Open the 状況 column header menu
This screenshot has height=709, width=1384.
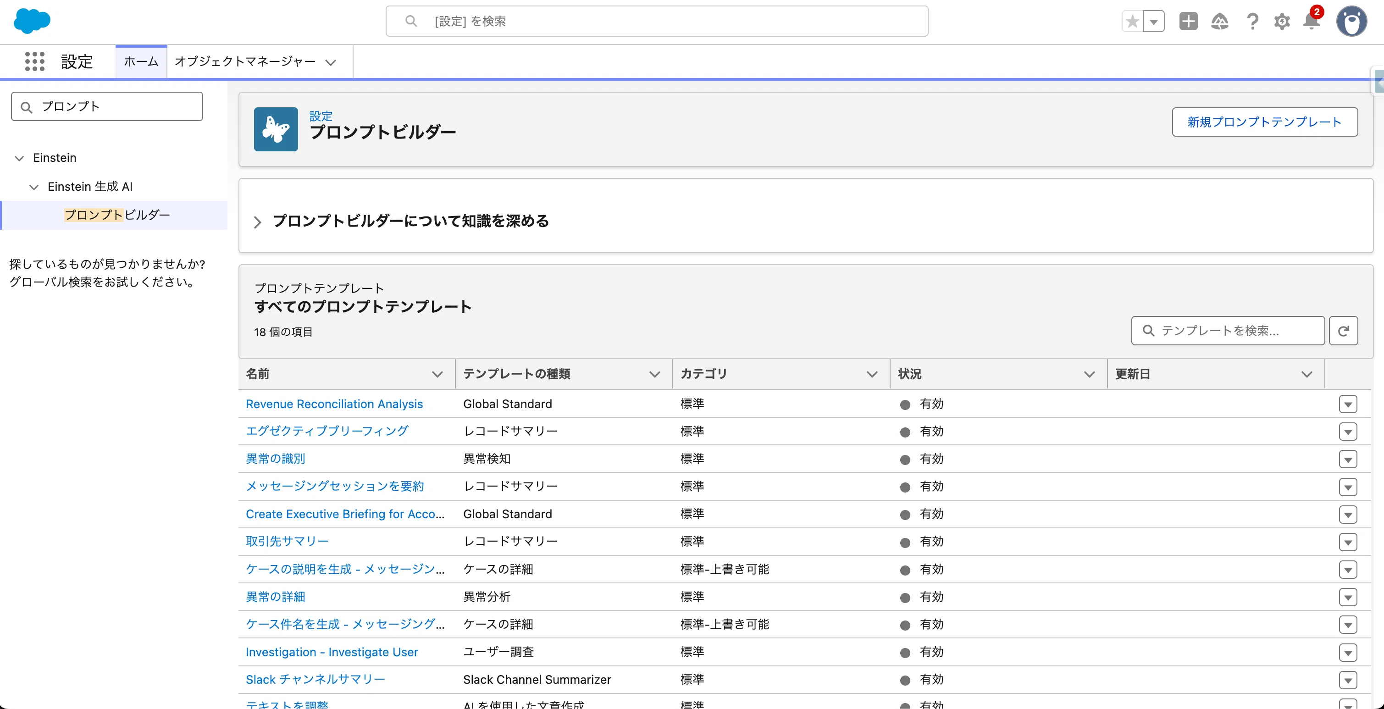1090,374
